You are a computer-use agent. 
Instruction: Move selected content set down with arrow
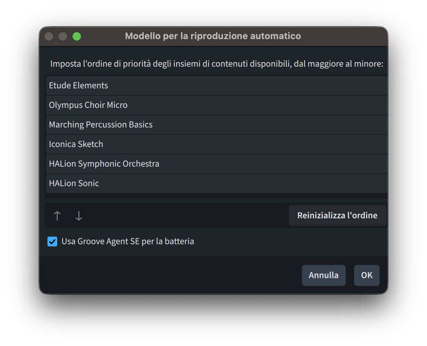click(79, 216)
